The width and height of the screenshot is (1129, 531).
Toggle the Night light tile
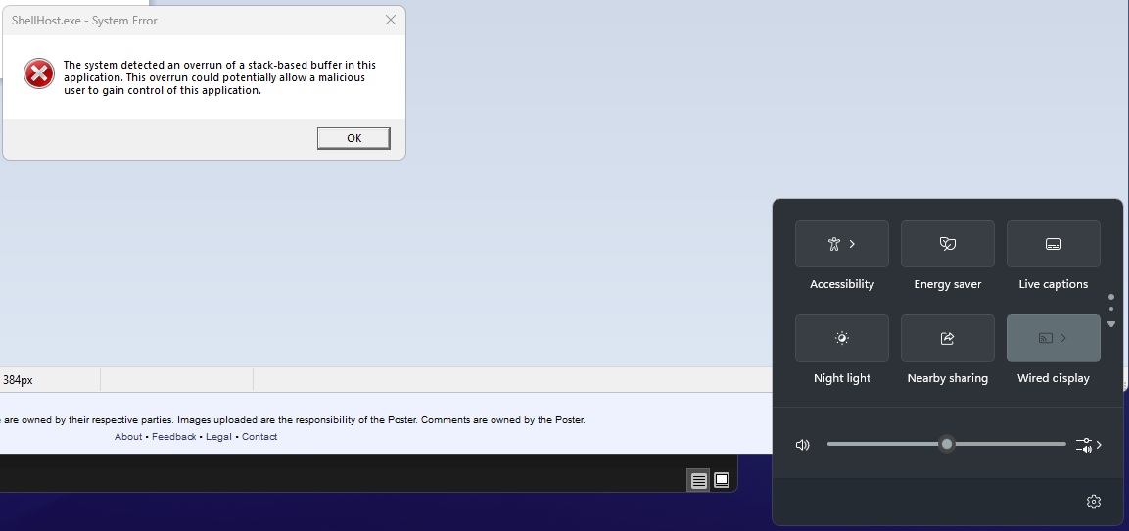pyautogui.click(x=842, y=338)
